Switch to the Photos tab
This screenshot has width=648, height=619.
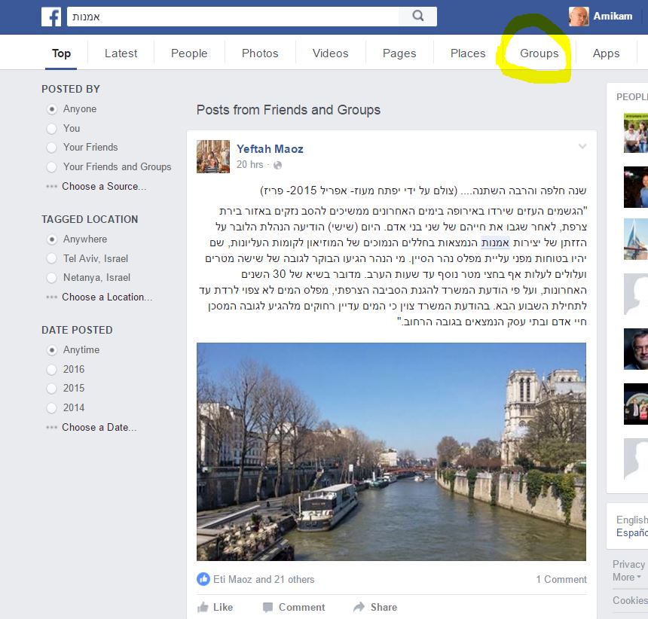pyautogui.click(x=260, y=53)
